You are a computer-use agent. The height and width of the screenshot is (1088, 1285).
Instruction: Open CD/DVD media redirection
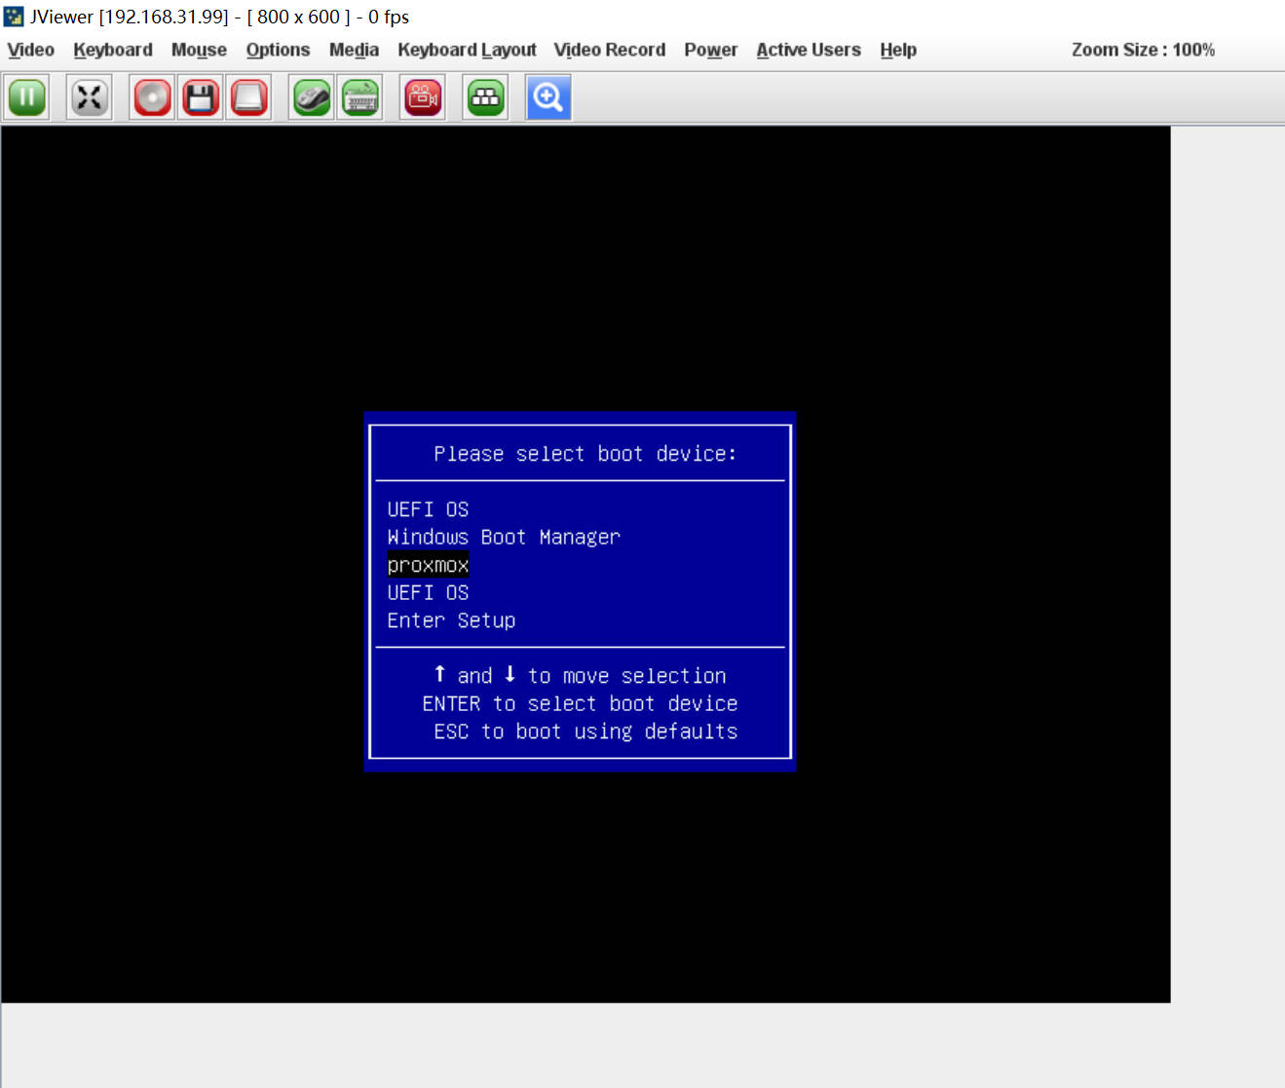[x=151, y=97]
